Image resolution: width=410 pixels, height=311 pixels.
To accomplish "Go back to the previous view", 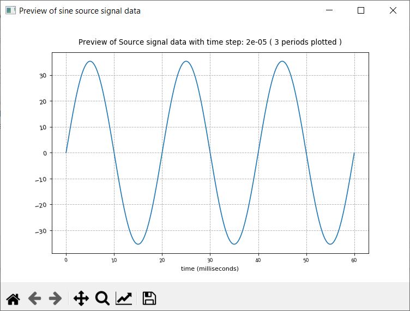I will click(34, 298).
